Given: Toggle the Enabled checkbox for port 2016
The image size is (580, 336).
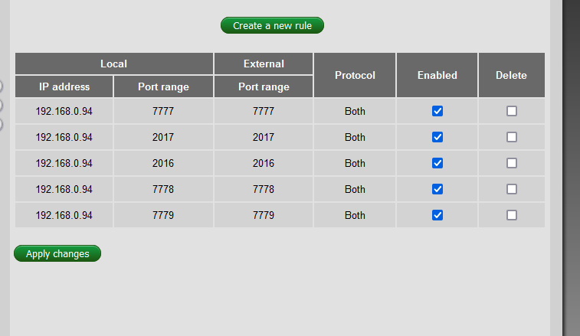Looking at the screenshot, I should click(x=437, y=163).
